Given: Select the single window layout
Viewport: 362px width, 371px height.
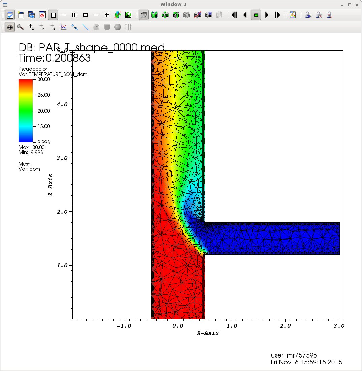Looking at the screenshot, I should coord(53,15).
